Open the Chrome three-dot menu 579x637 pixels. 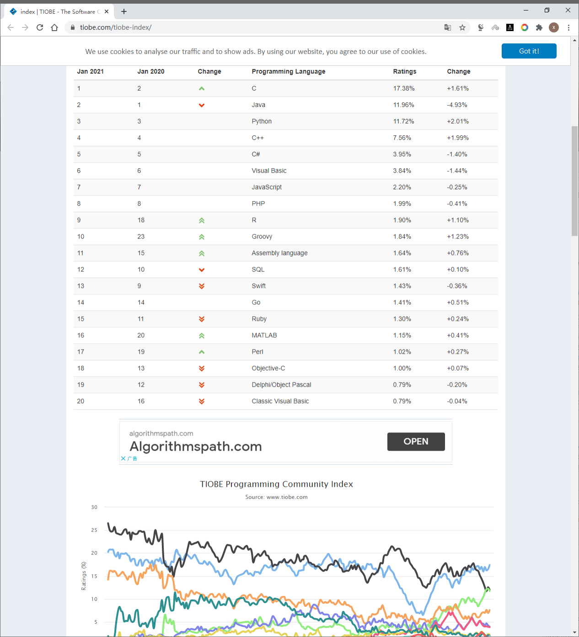point(568,27)
